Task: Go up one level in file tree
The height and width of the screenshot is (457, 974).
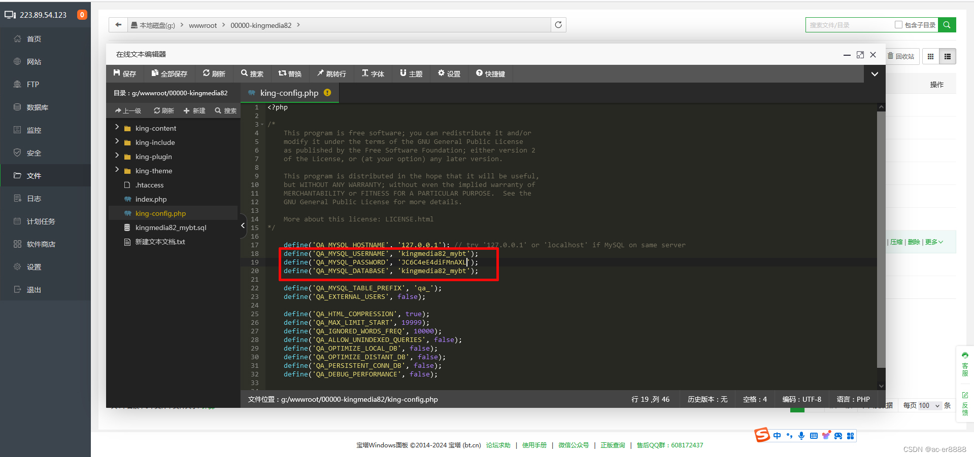Action: (x=128, y=110)
